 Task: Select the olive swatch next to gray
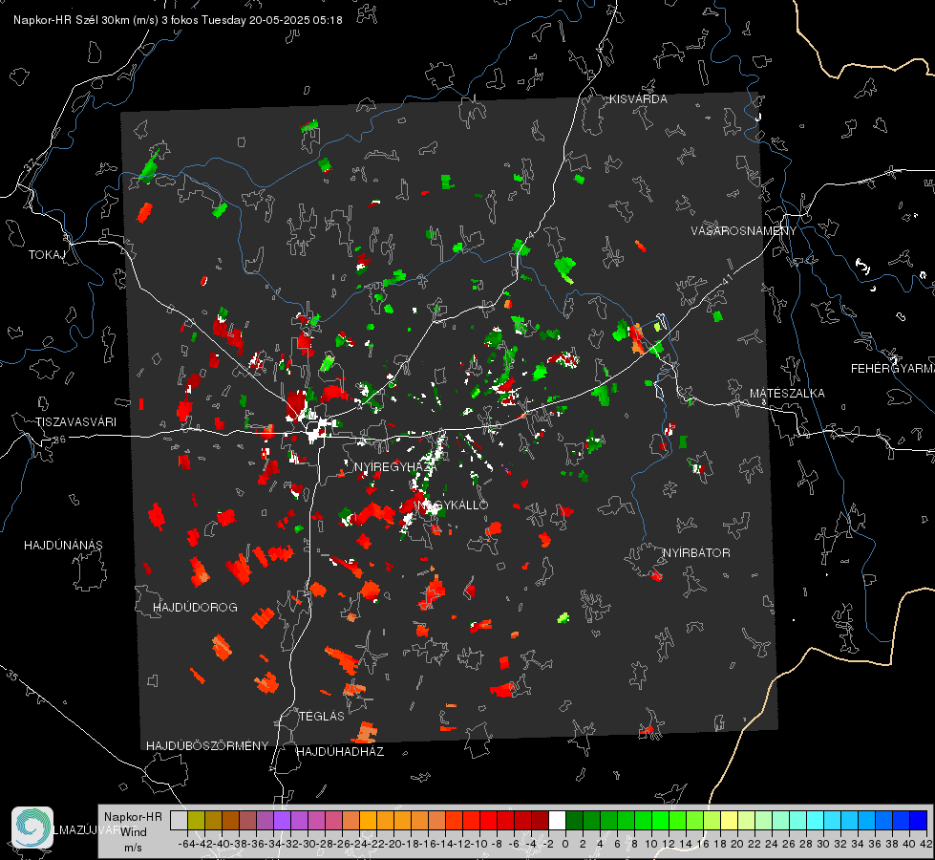click(196, 820)
